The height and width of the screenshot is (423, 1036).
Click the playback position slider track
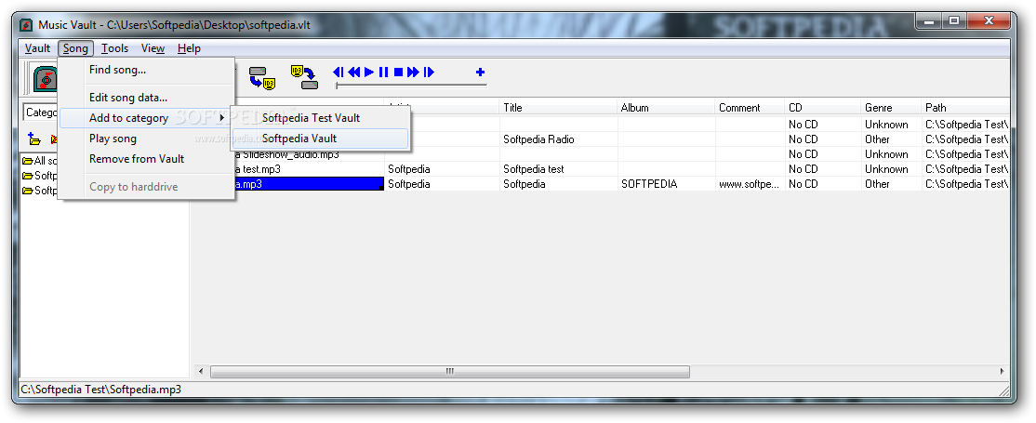[x=411, y=86]
